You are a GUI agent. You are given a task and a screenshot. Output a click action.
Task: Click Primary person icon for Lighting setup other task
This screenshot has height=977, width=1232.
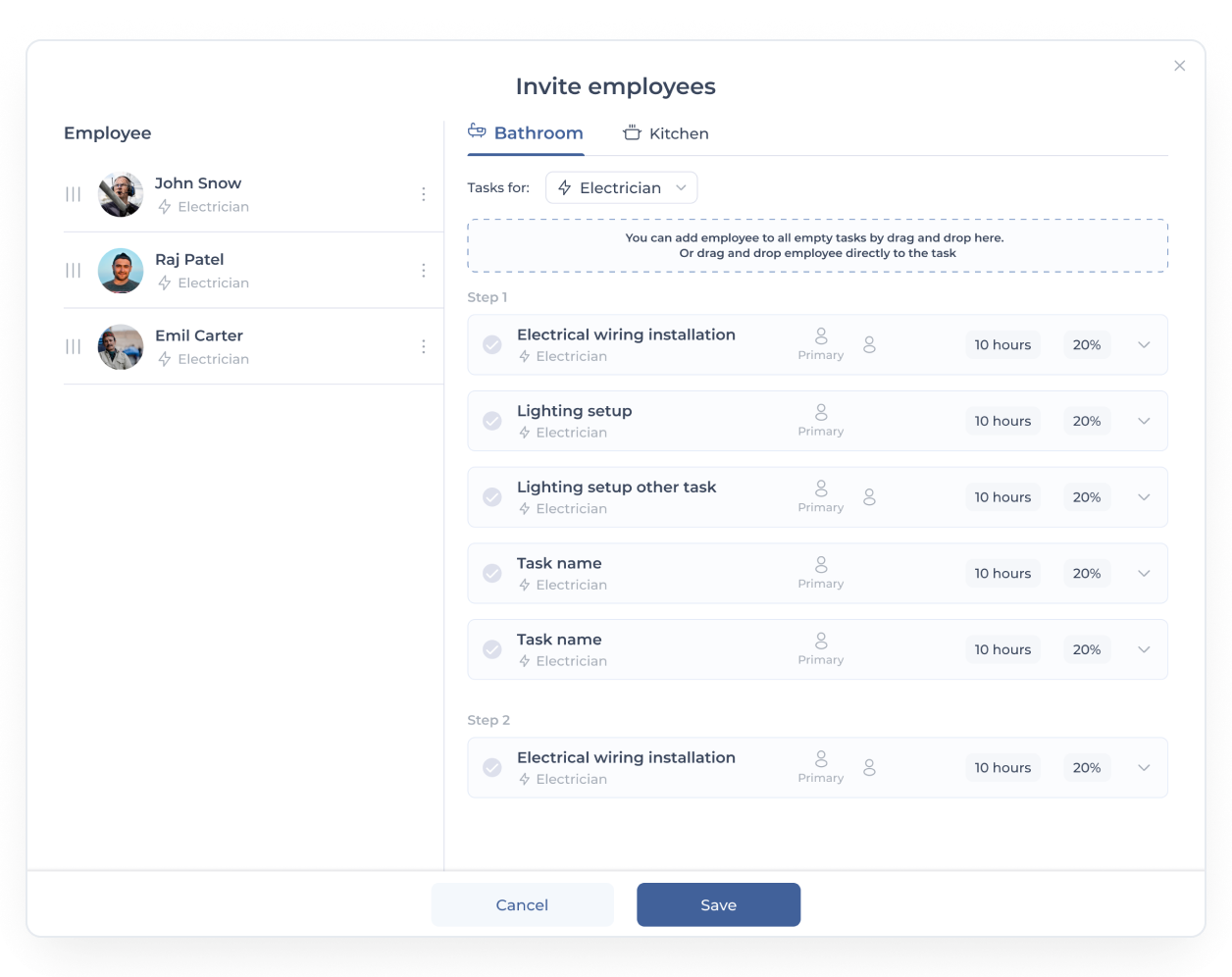click(x=821, y=488)
